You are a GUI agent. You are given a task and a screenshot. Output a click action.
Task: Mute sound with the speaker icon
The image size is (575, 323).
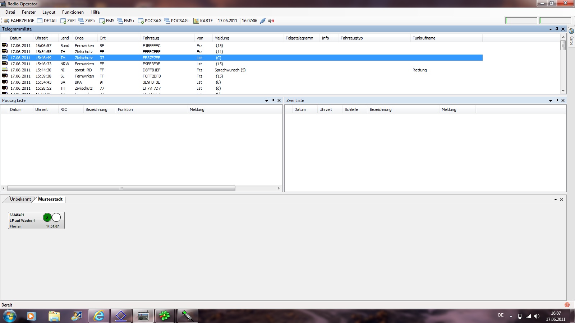click(271, 21)
